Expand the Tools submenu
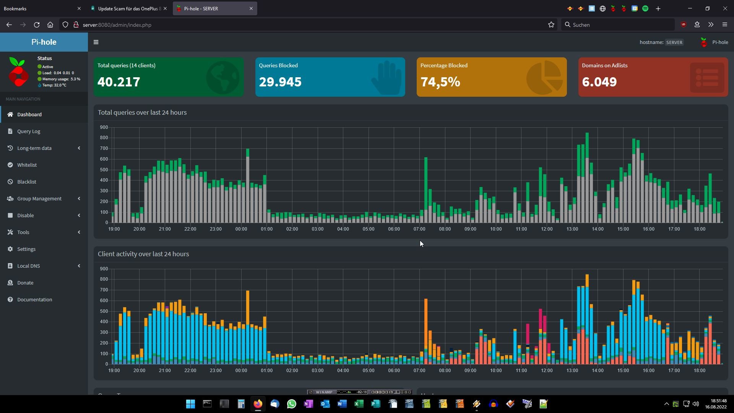The image size is (734, 413). (x=44, y=232)
